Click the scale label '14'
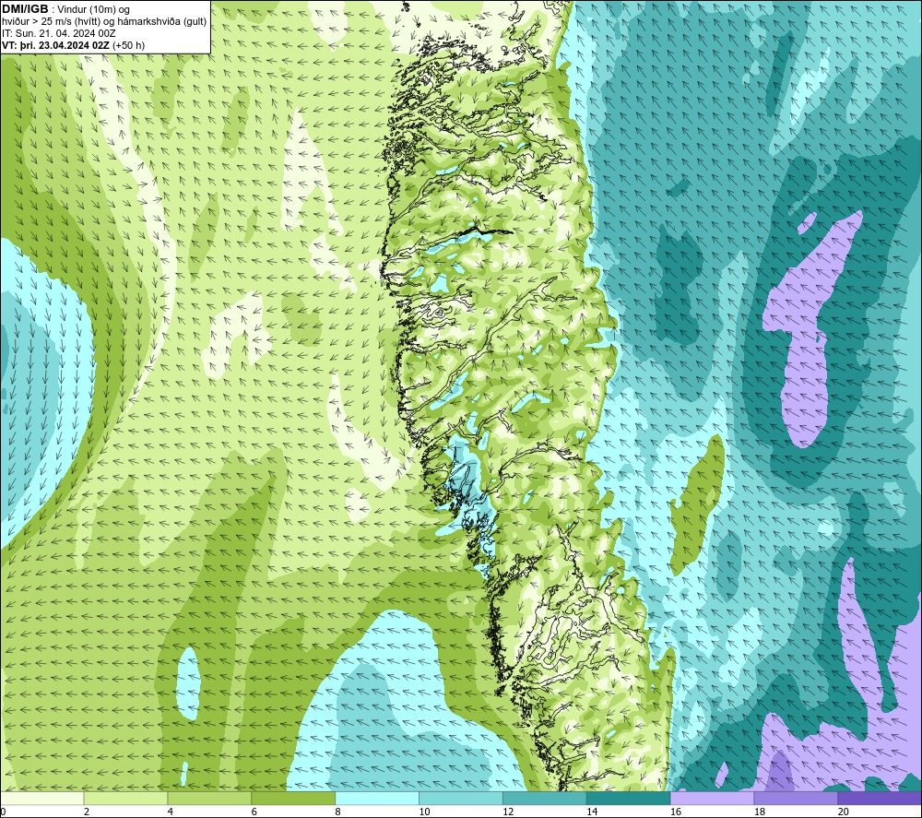Viewport: 922px width, 818px height. (x=592, y=812)
